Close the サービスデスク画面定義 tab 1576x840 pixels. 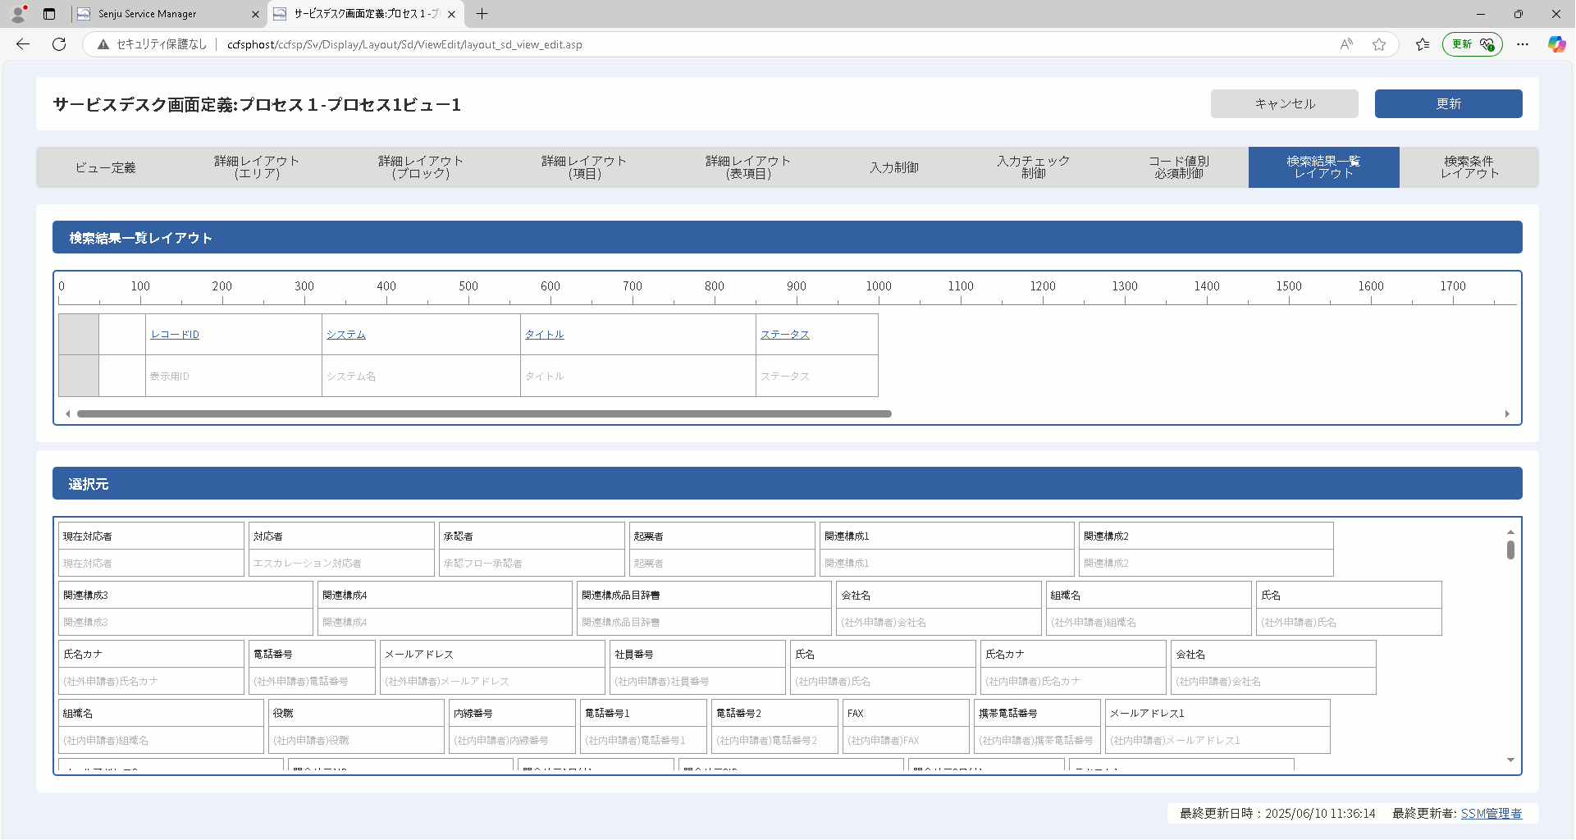point(452,14)
